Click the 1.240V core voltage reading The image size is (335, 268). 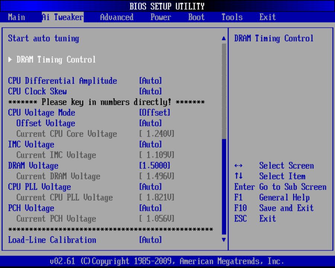(157, 134)
